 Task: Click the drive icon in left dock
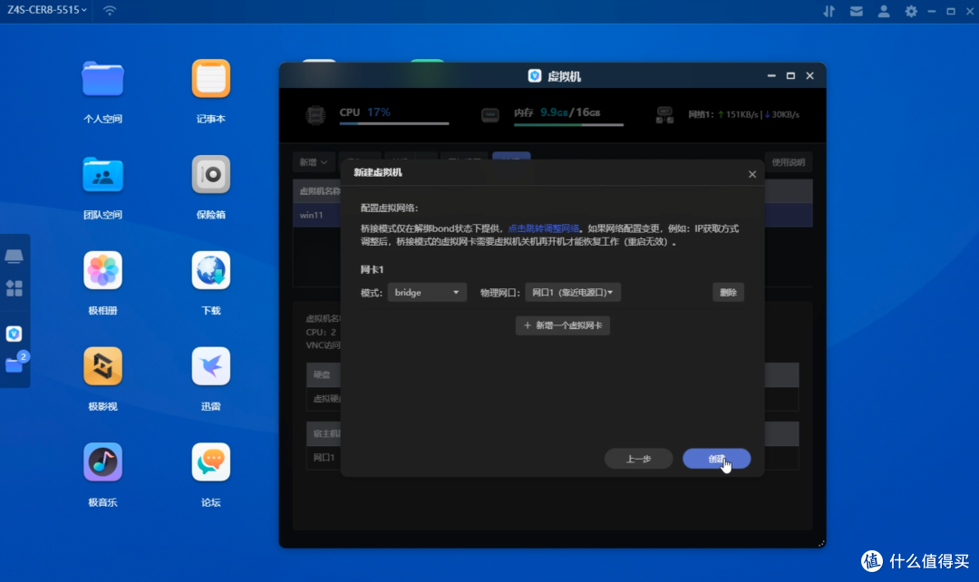(14, 256)
